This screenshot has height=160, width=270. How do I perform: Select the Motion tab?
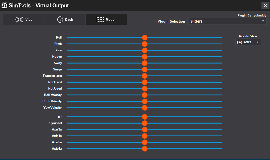(x=106, y=19)
